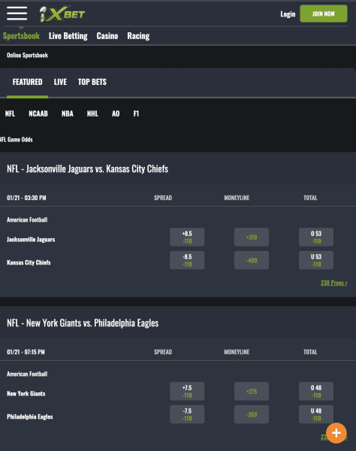Filter by NFL league
This screenshot has height=451, width=356.
coord(10,114)
